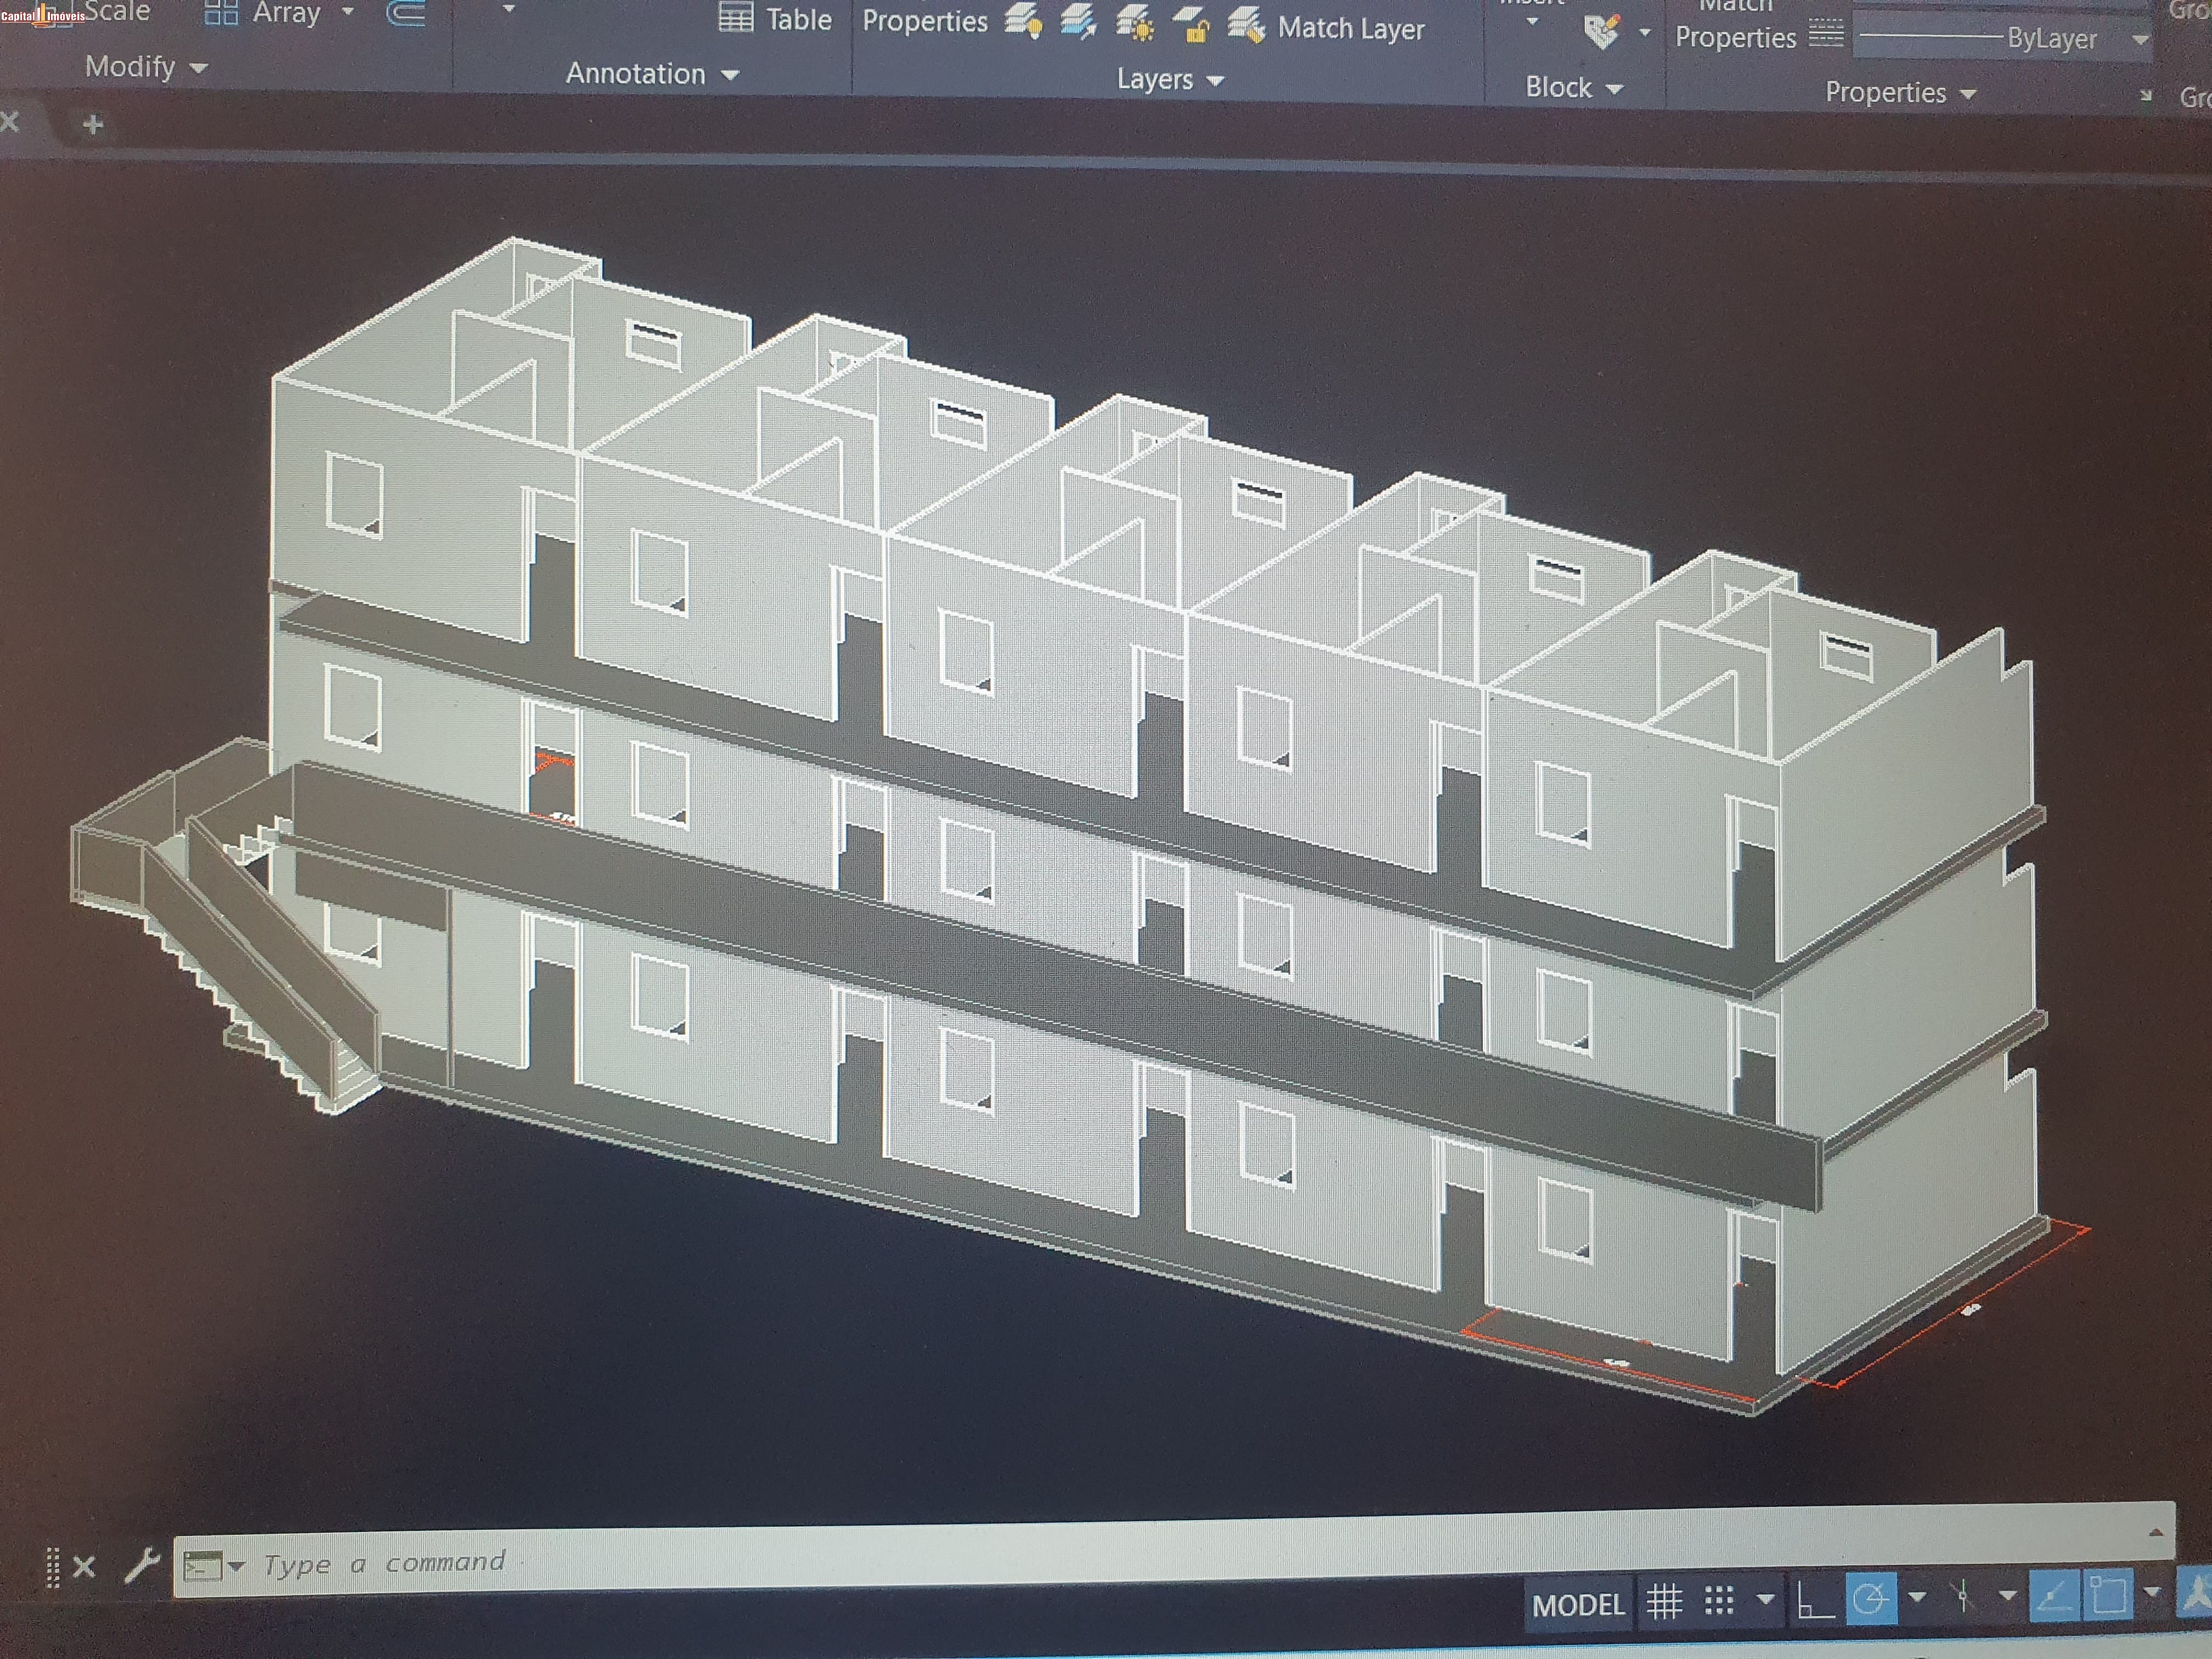Close the command line window
Viewport: 2212px width, 1659px height.
click(85, 1566)
